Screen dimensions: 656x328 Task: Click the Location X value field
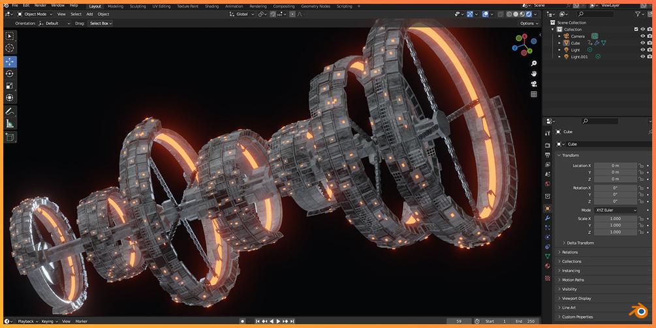coord(616,166)
